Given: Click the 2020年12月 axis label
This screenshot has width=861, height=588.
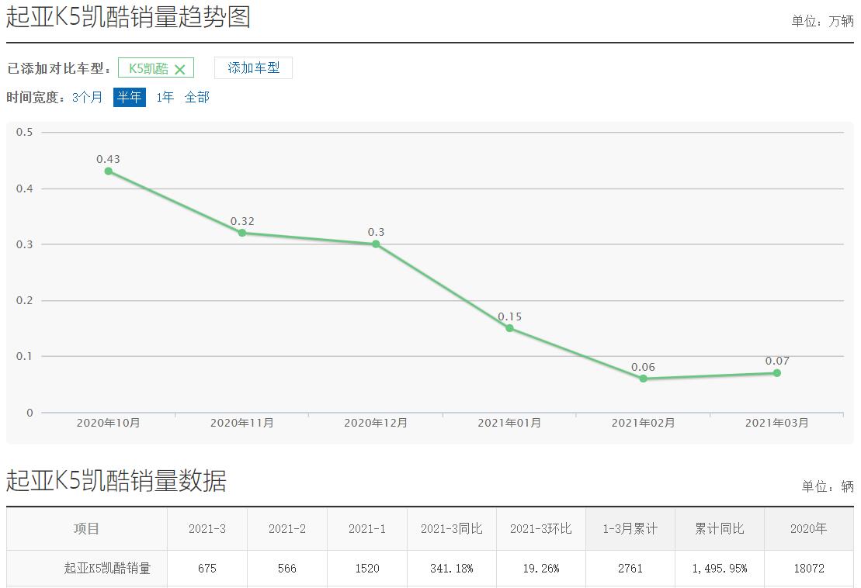Looking at the screenshot, I should click(376, 423).
